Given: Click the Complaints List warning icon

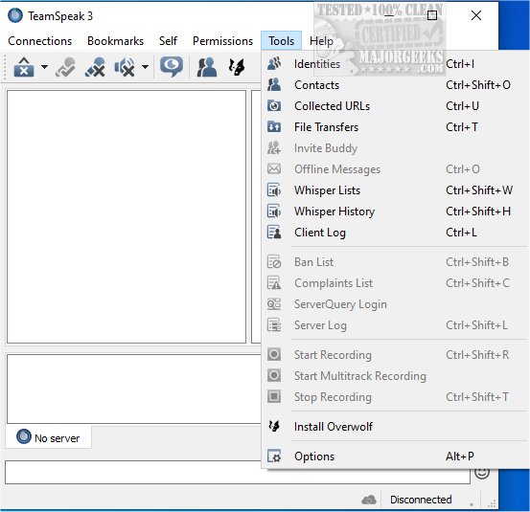Looking at the screenshot, I should point(274,283).
